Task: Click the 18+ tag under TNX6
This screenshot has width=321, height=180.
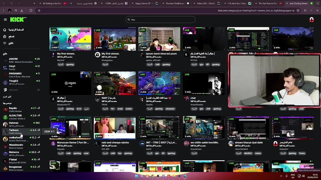Action: click(113, 109)
